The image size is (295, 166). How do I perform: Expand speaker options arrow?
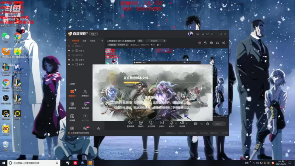(187, 123)
